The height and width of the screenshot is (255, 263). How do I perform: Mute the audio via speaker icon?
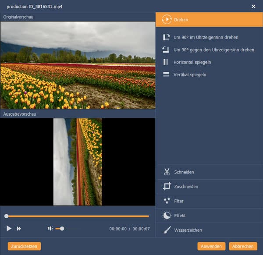[50, 228]
